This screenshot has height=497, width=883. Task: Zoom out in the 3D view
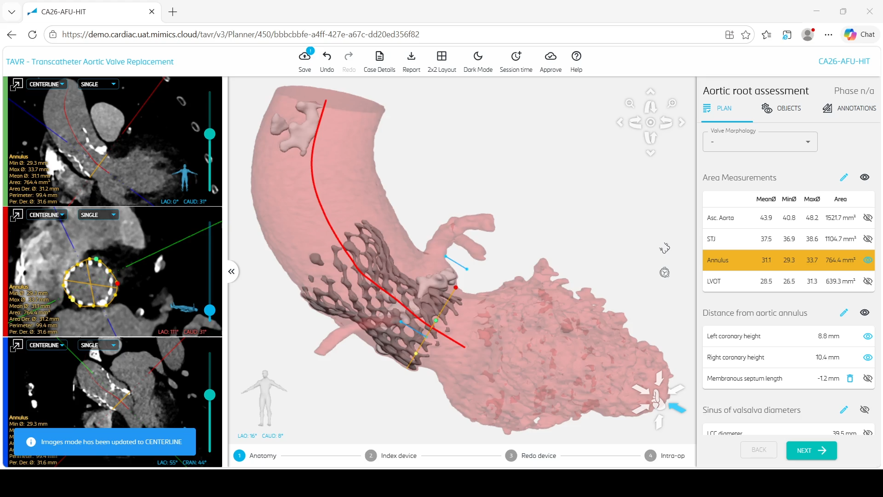coord(630,104)
